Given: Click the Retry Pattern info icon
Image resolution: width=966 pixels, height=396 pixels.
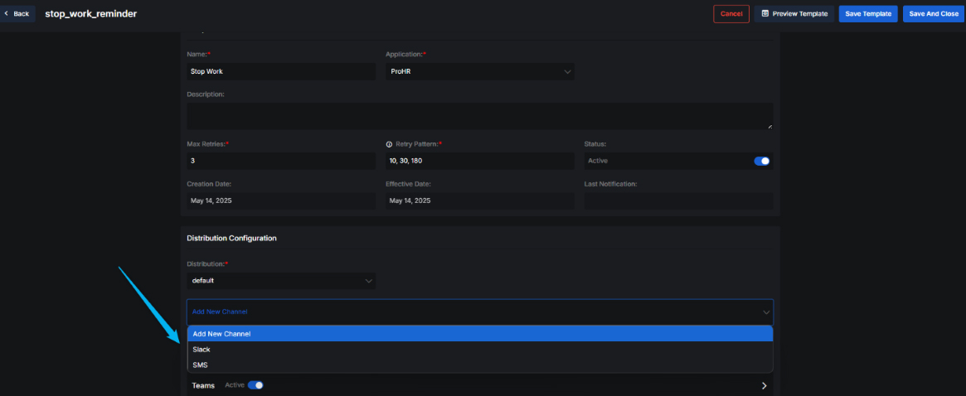Looking at the screenshot, I should (x=389, y=144).
